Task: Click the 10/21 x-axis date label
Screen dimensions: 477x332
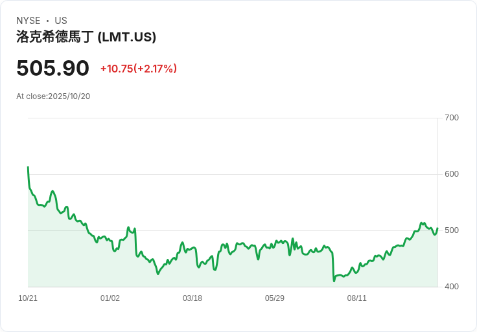Action: click(x=28, y=298)
